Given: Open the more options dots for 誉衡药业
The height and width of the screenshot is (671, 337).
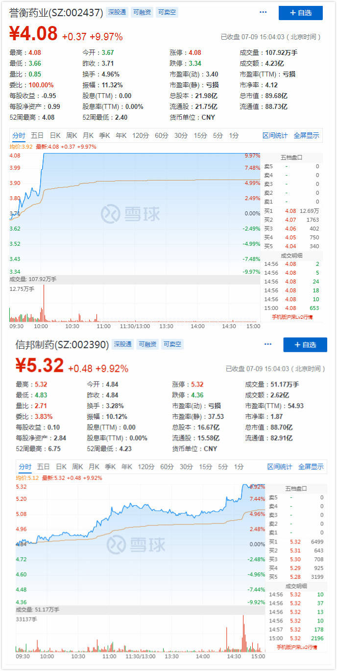Looking at the screenshot, I should tap(263, 12).
